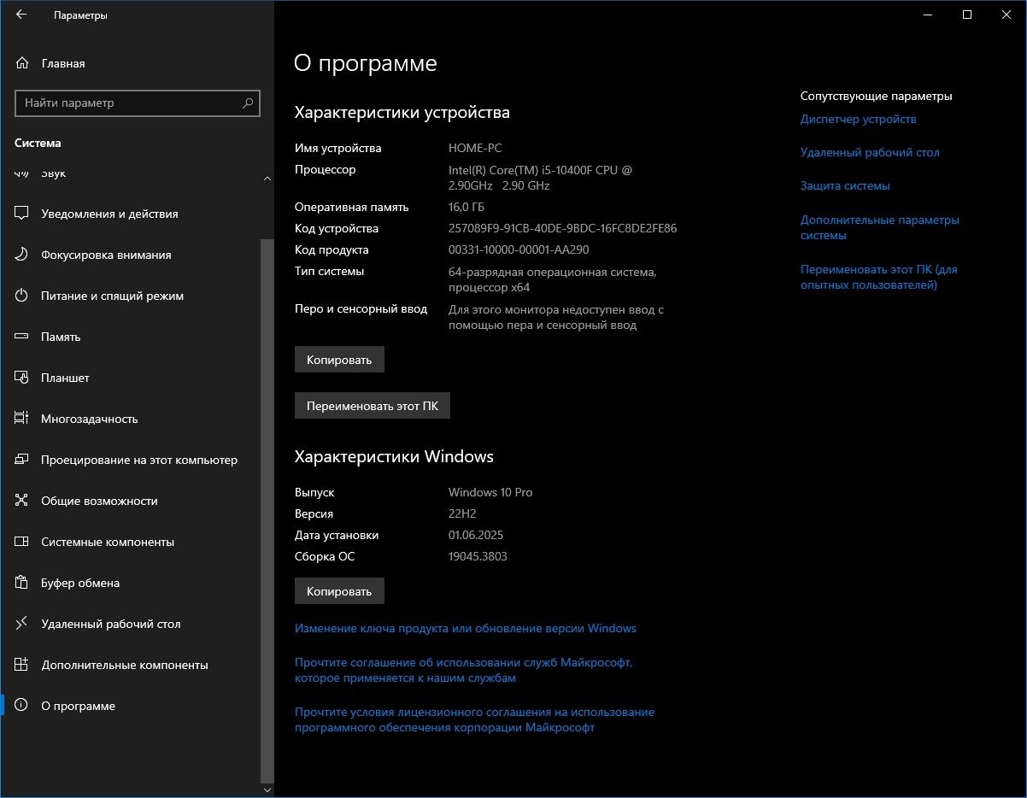1027x798 pixels.
Task: Click the Удаленный рабочий стол sidebar icon
Action: (x=22, y=624)
